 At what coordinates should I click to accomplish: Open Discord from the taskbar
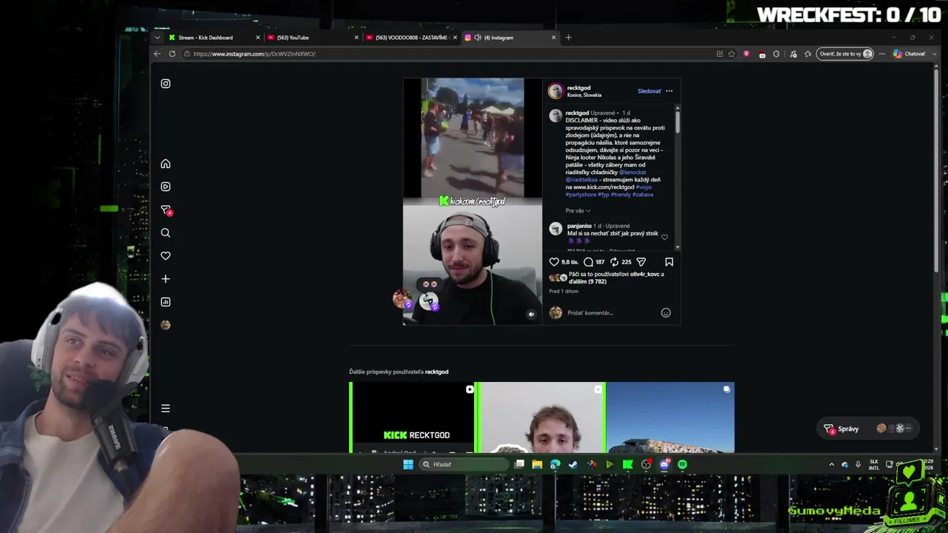[664, 465]
